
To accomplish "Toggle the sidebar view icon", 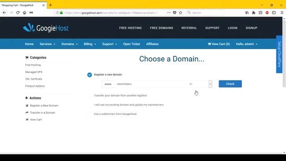I will (x=274, y=13).
